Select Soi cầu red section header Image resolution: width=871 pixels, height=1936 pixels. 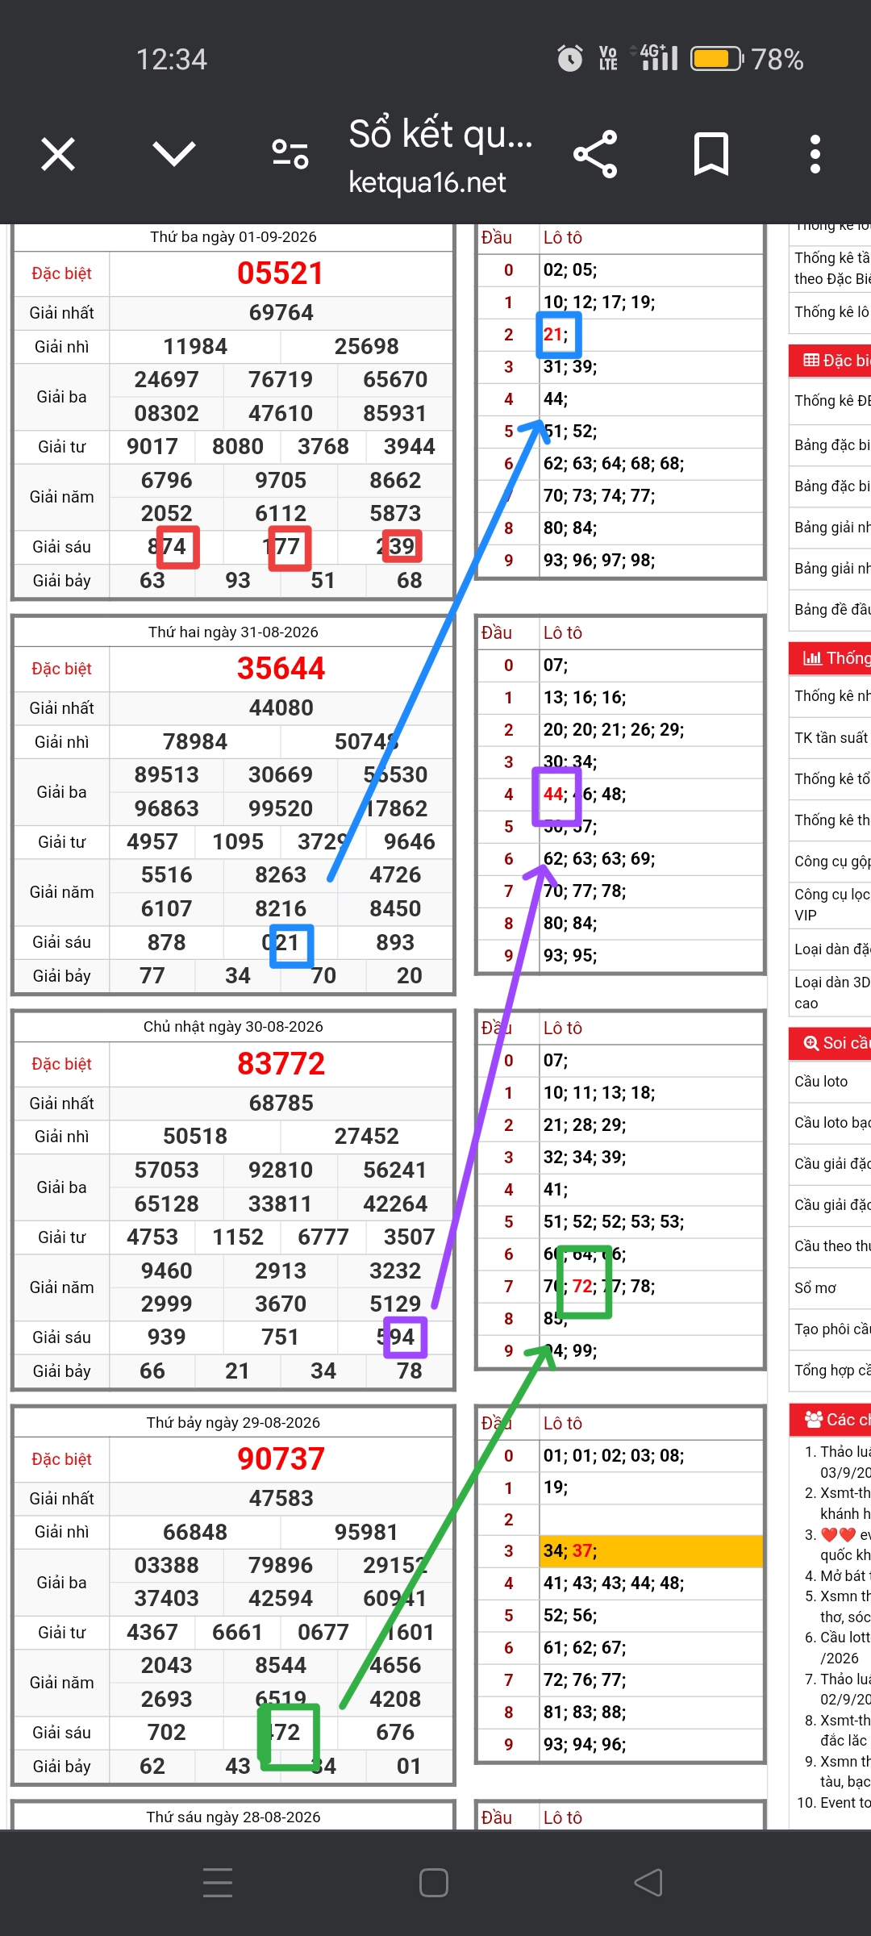pyautogui.click(x=830, y=1043)
